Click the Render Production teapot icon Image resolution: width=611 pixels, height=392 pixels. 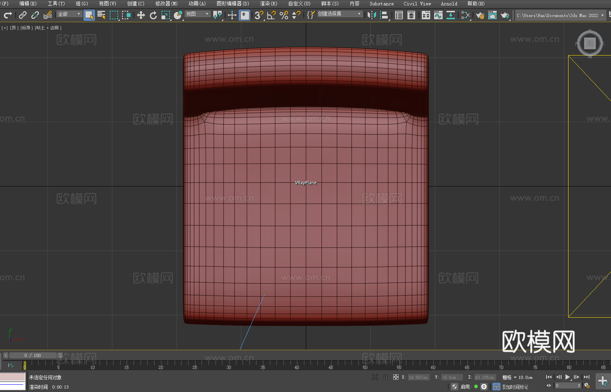click(x=505, y=15)
